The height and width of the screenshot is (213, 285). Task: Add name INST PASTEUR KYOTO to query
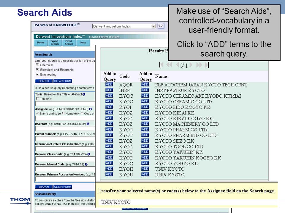click(145, 90)
